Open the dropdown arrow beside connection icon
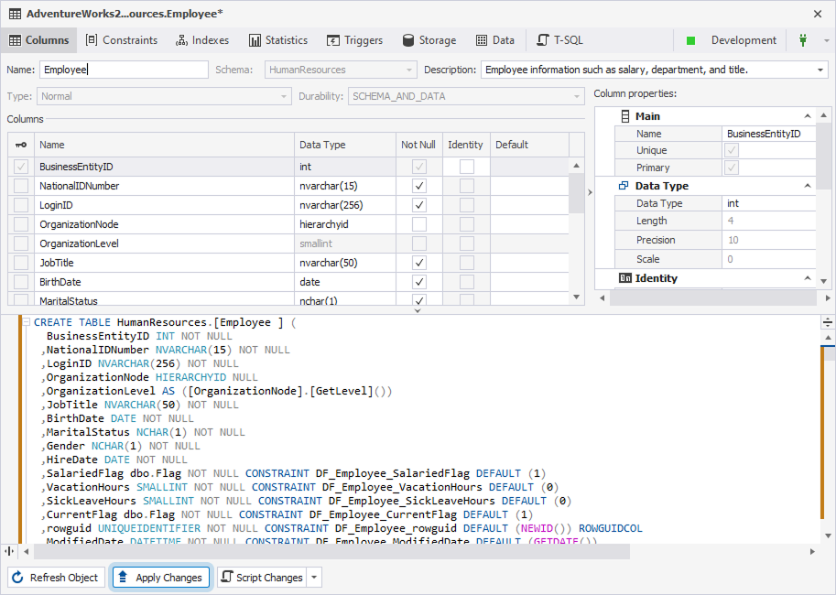This screenshot has width=836, height=595. click(x=827, y=40)
